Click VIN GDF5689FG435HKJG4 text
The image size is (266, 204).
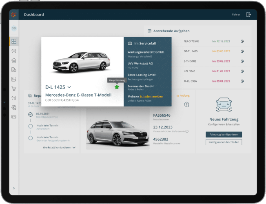[x=62, y=100]
